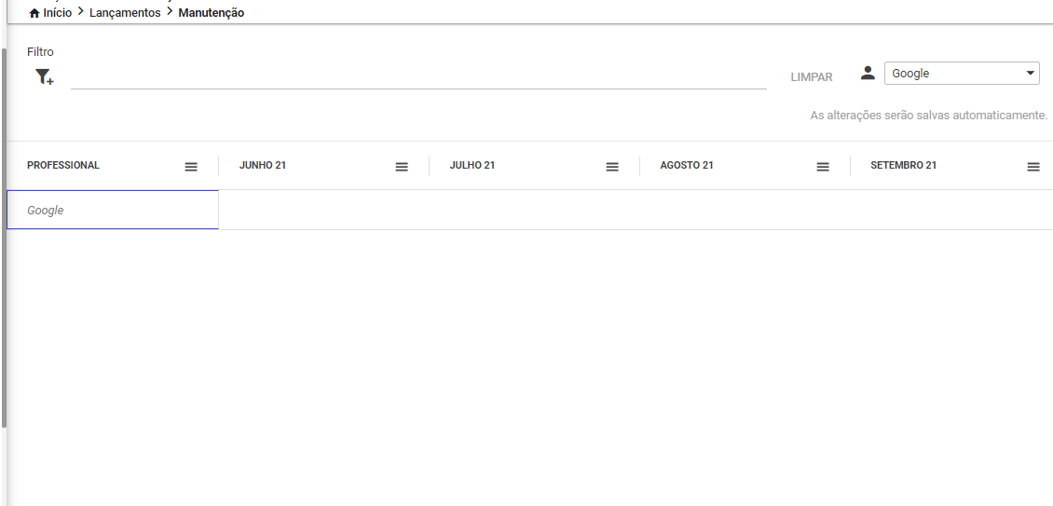Image resolution: width=1053 pixels, height=506 pixels.
Task: Open SETEMBRO 21 column menu icon
Action: (1033, 167)
